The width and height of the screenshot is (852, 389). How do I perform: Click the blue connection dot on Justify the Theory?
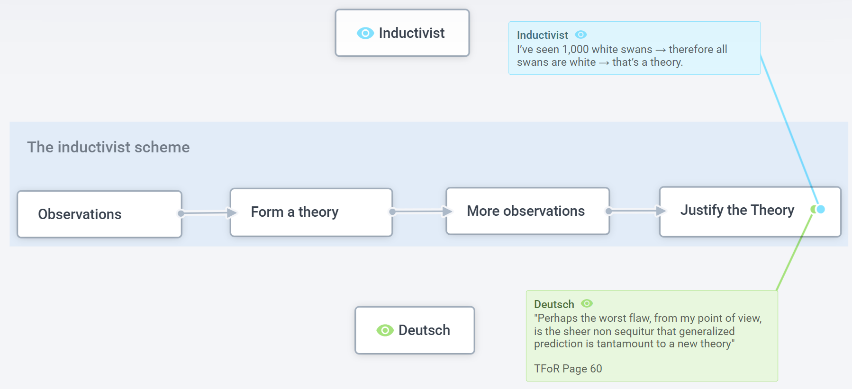(821, 209)
